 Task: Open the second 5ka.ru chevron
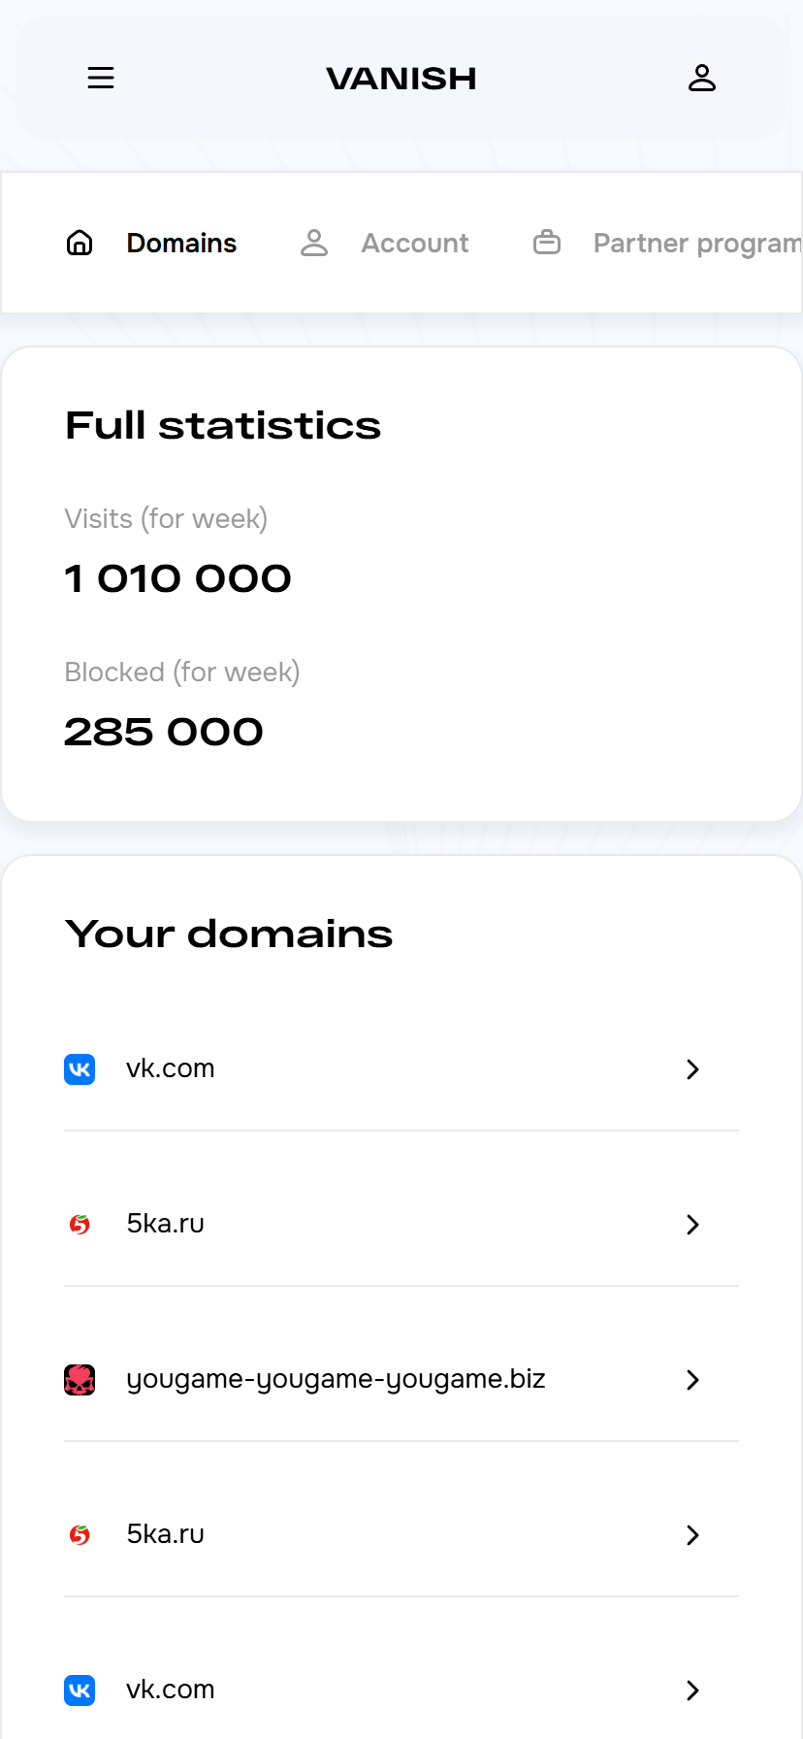[692, 1534]
